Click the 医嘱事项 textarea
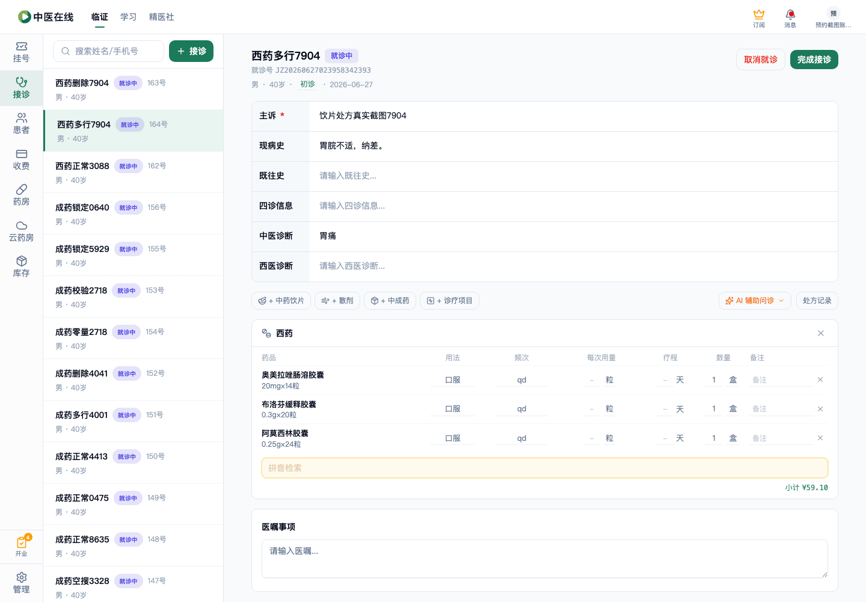The width and height of the screenshot is (866, 602). click(x=545, y=559)
